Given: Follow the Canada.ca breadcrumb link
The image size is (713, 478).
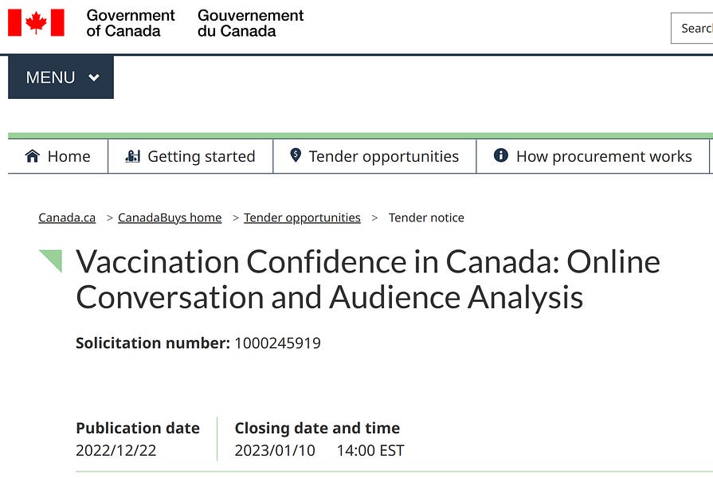Looking at the screenshot, I should click(x=67, y=217).
